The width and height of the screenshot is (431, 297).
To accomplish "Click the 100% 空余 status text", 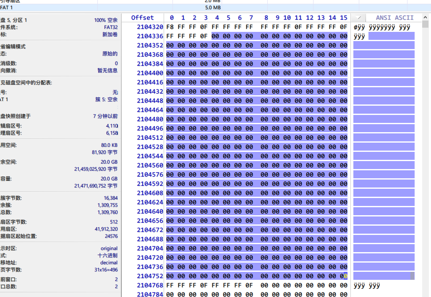I will point(106,20).
